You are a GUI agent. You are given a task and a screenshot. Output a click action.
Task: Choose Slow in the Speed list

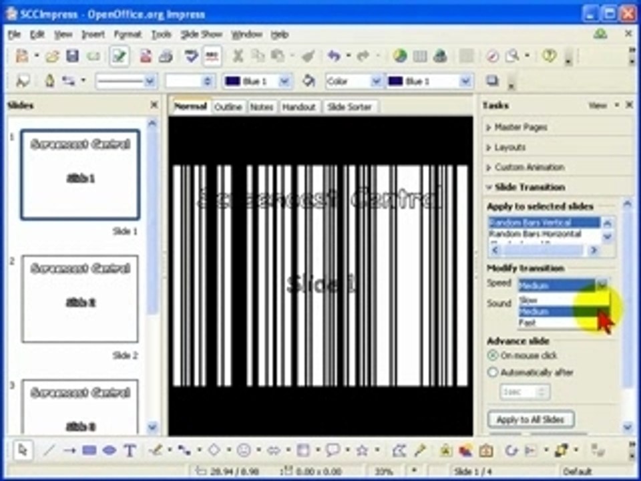pos(564,300)
